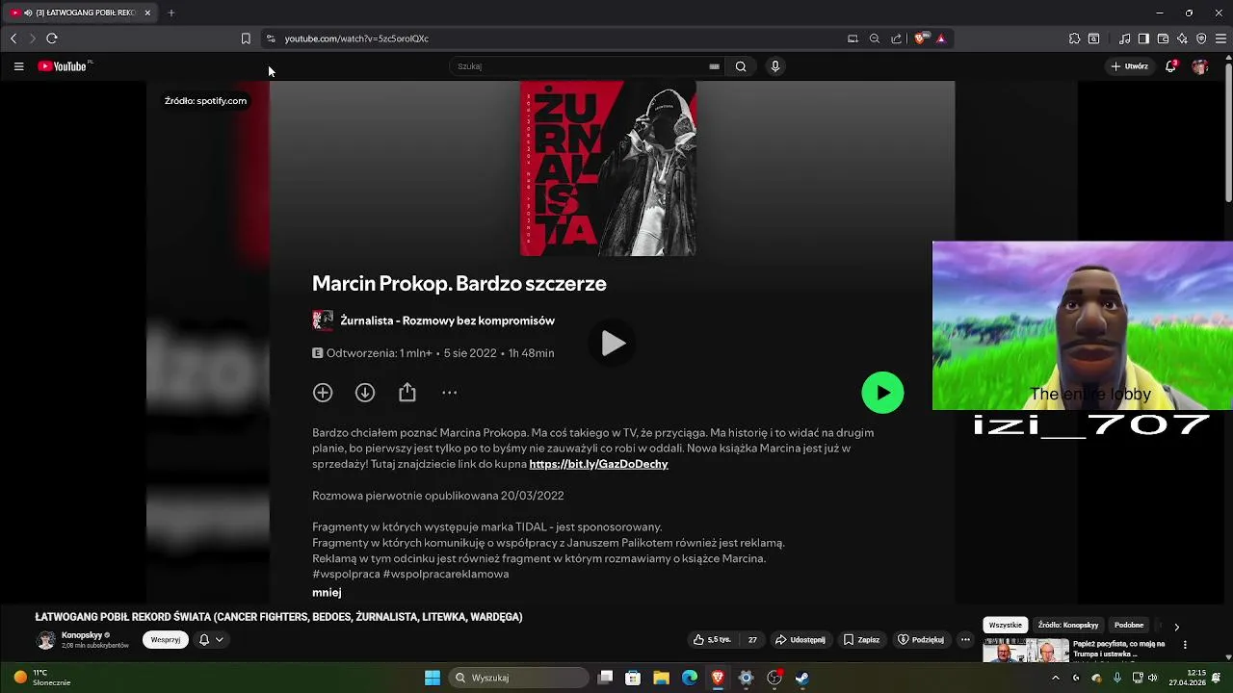Click the taskbar Wyszukaj search box
1233x693 pixels.
(x=519, y=678)
